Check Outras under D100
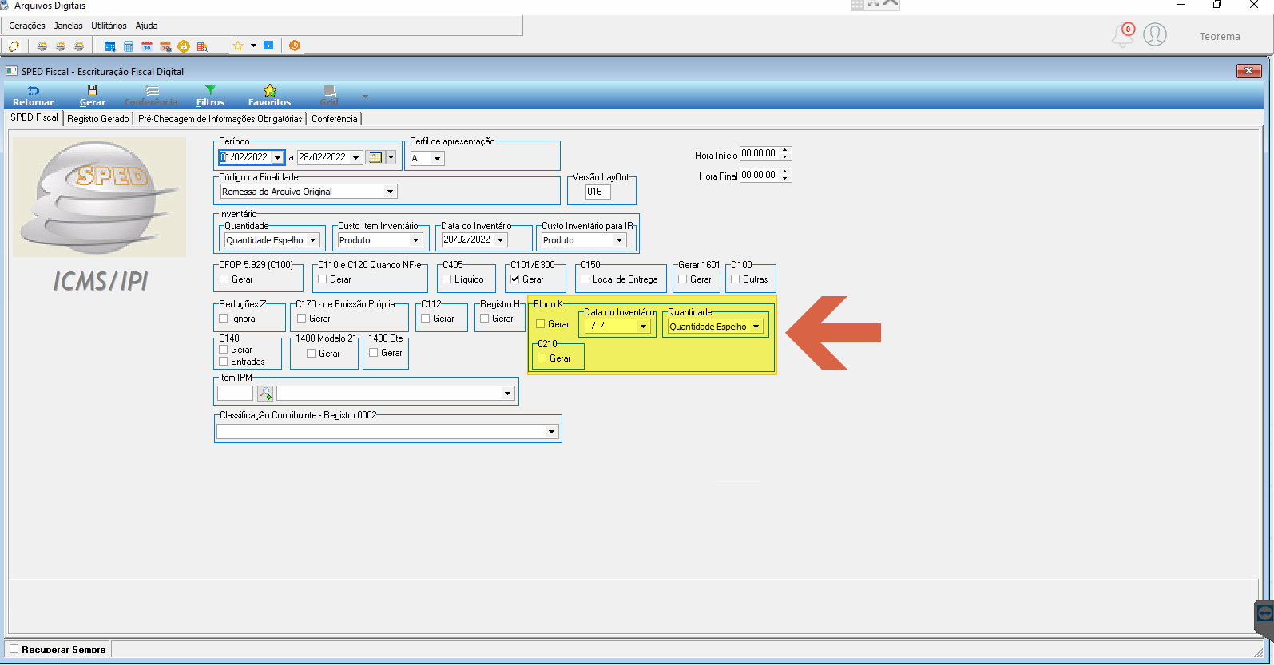The image size is (1274, 665). click(736, 279)
